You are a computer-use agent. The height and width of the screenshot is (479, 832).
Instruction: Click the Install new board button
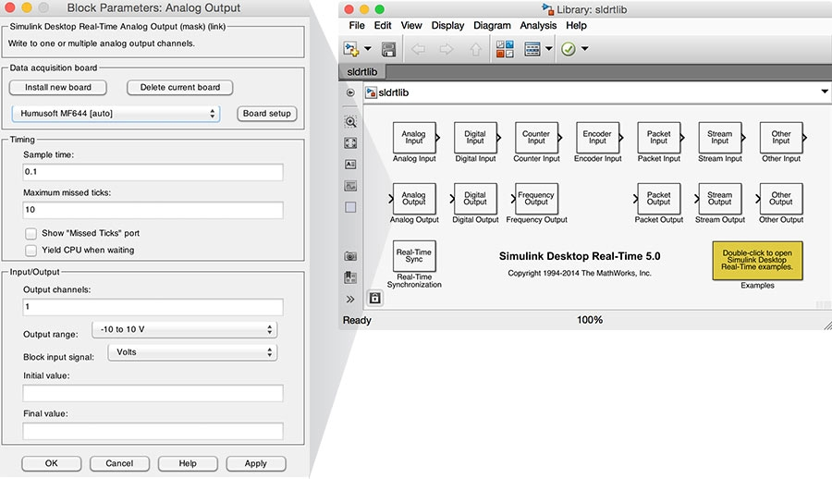click(x=58, y=87)
